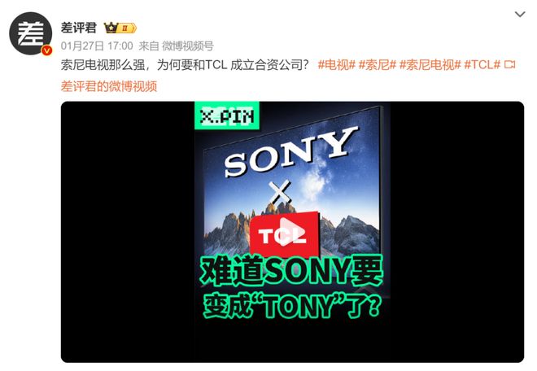
Task: Open the #电视# hashtag
Action: [336, 64]
